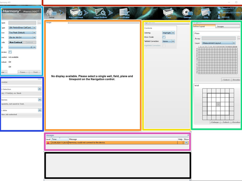Expand the Online Jobs section
242x181 pixels.
tap(40, 110)
